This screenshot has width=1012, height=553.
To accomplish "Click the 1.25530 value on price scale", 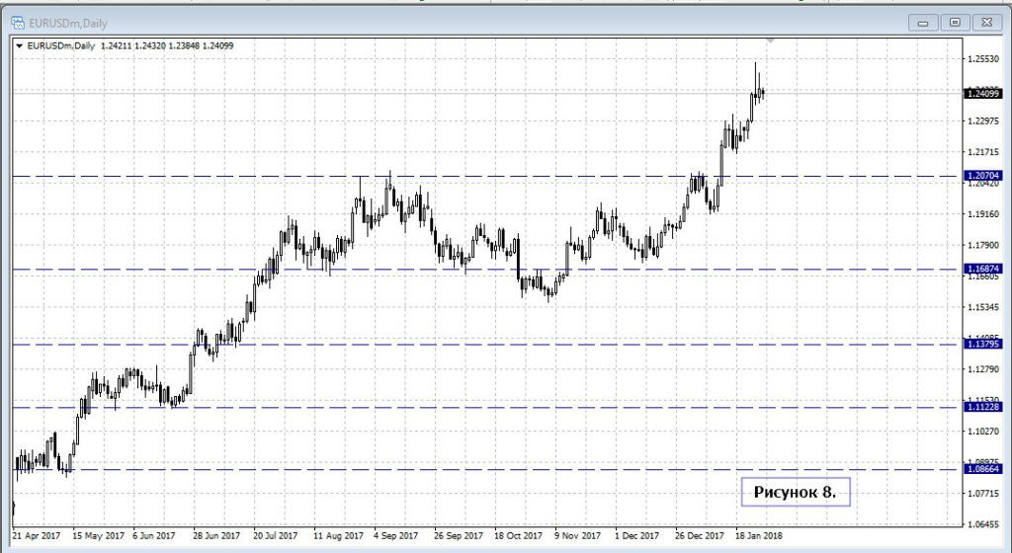I will click(982, 59).
